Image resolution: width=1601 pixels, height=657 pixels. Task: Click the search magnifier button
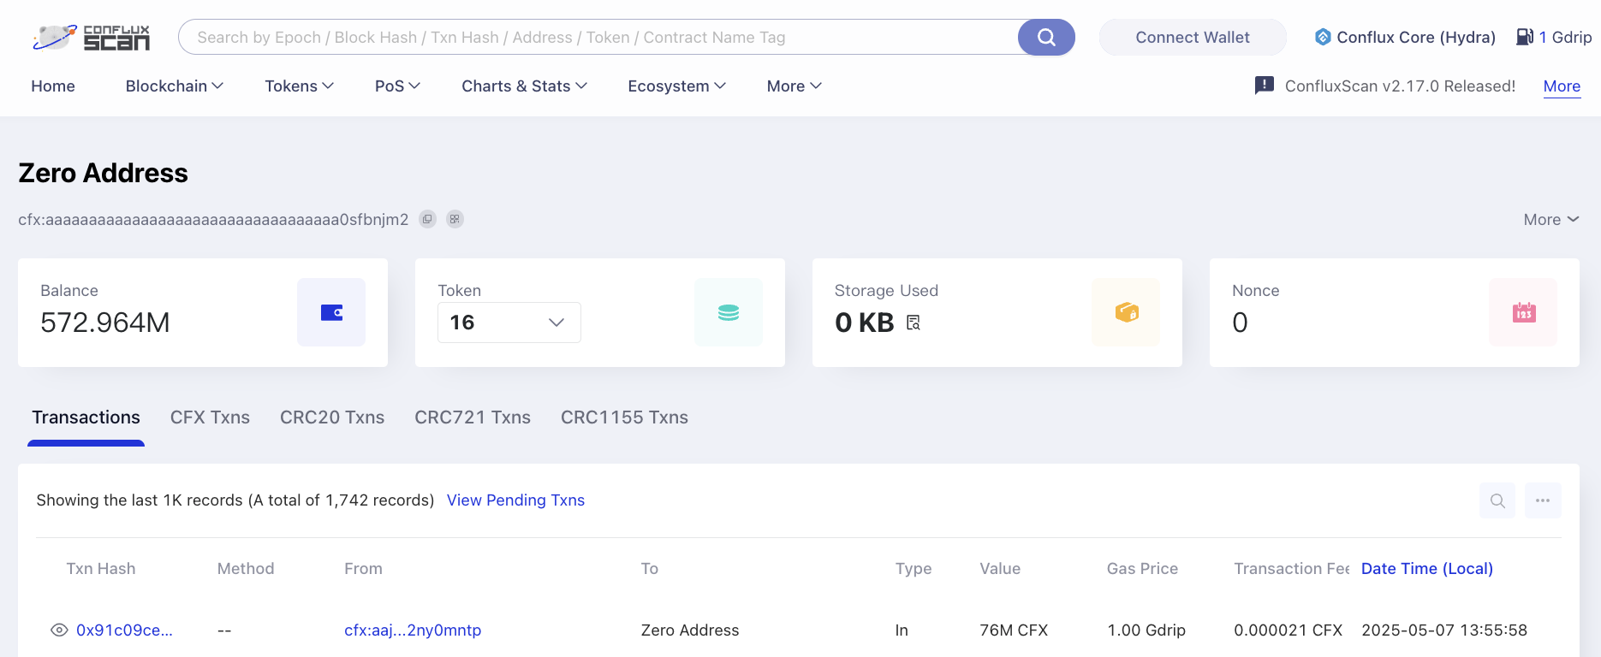[x=1046, y=38]
